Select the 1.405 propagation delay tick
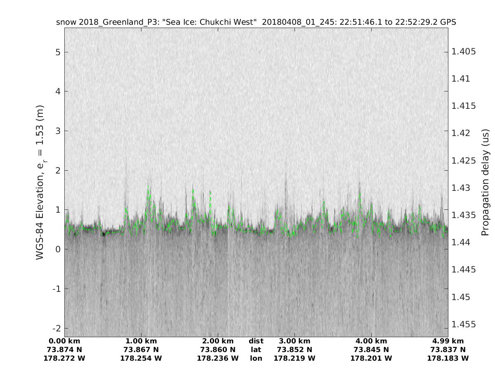495x371 pixels. point(464,52)
